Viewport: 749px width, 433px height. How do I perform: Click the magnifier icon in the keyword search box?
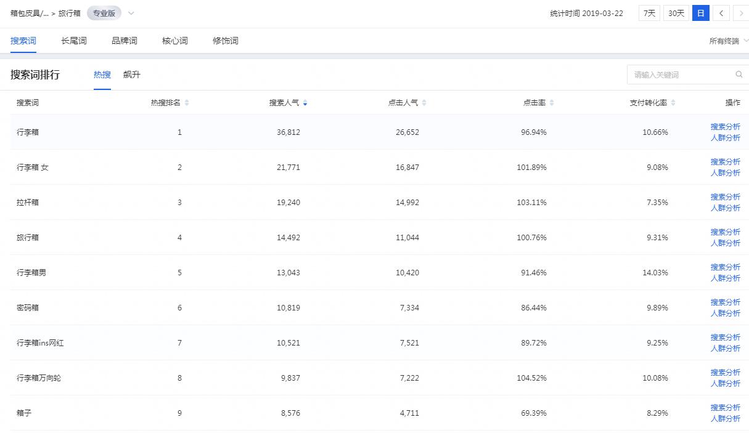pos(739,74)
